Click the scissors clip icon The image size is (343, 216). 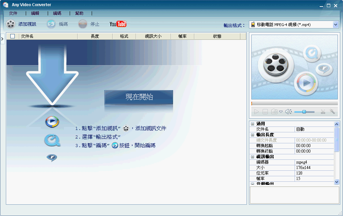pyautogui.click(x=323, y=112)
